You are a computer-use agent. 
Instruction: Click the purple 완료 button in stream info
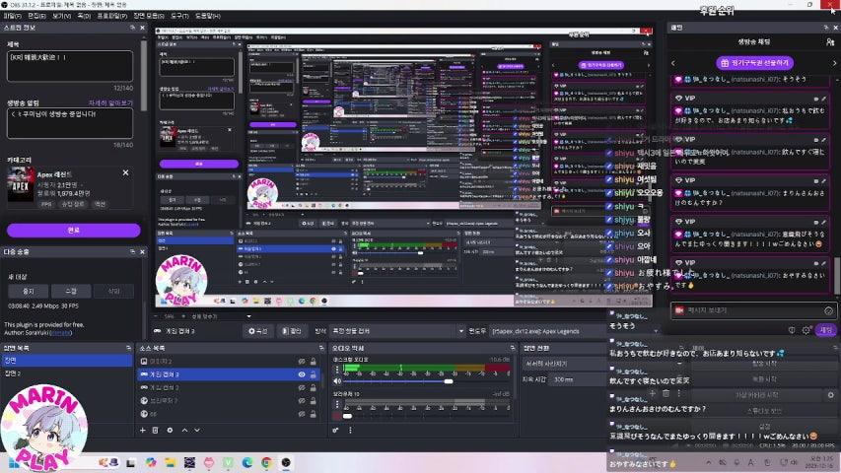point(73,230)
